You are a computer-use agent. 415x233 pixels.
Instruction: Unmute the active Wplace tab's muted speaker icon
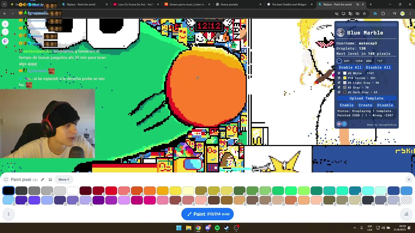click(x=358, y=5)
